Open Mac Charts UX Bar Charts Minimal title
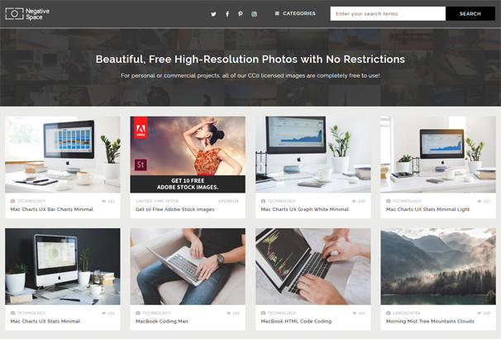Image resolution: width=501 pixels, height=339 pixels. [52, 209]
